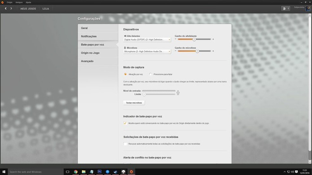This screenshot has height=175, width=312.
Task: Open the Action Center notifications icon
Action: 296,172
